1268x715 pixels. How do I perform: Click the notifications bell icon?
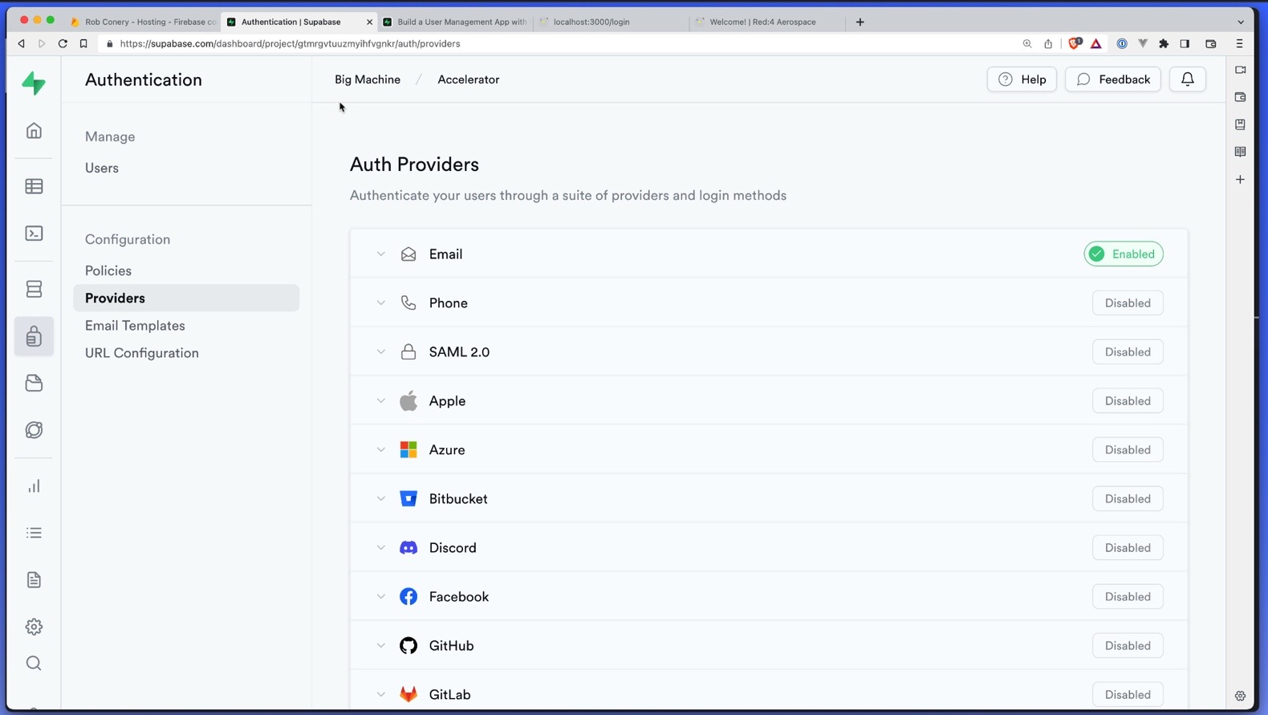1188,79
